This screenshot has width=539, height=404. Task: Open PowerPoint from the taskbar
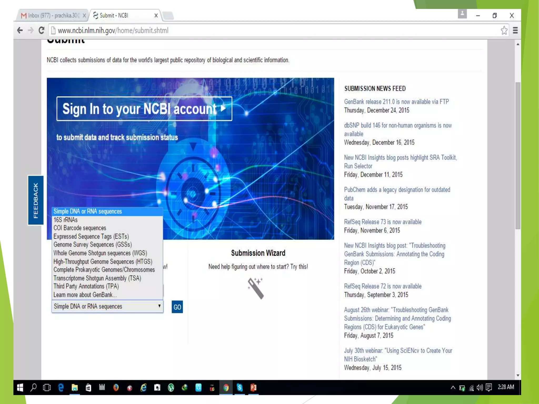pos(253,387)
